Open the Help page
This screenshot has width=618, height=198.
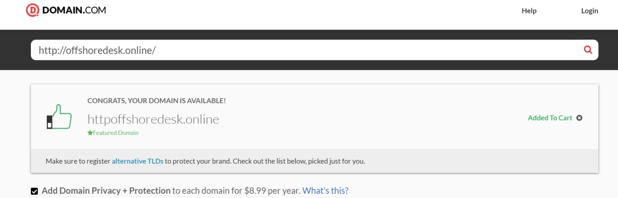pyautogui.click(x=529, y=11)
